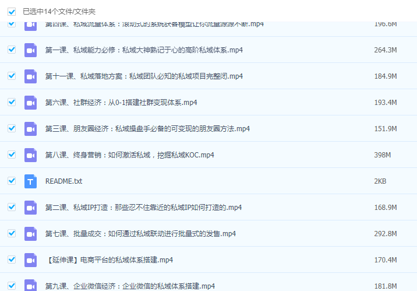
Task: Open the 第九课 企业微信经济 file name
Action: [x=130, y=286]
